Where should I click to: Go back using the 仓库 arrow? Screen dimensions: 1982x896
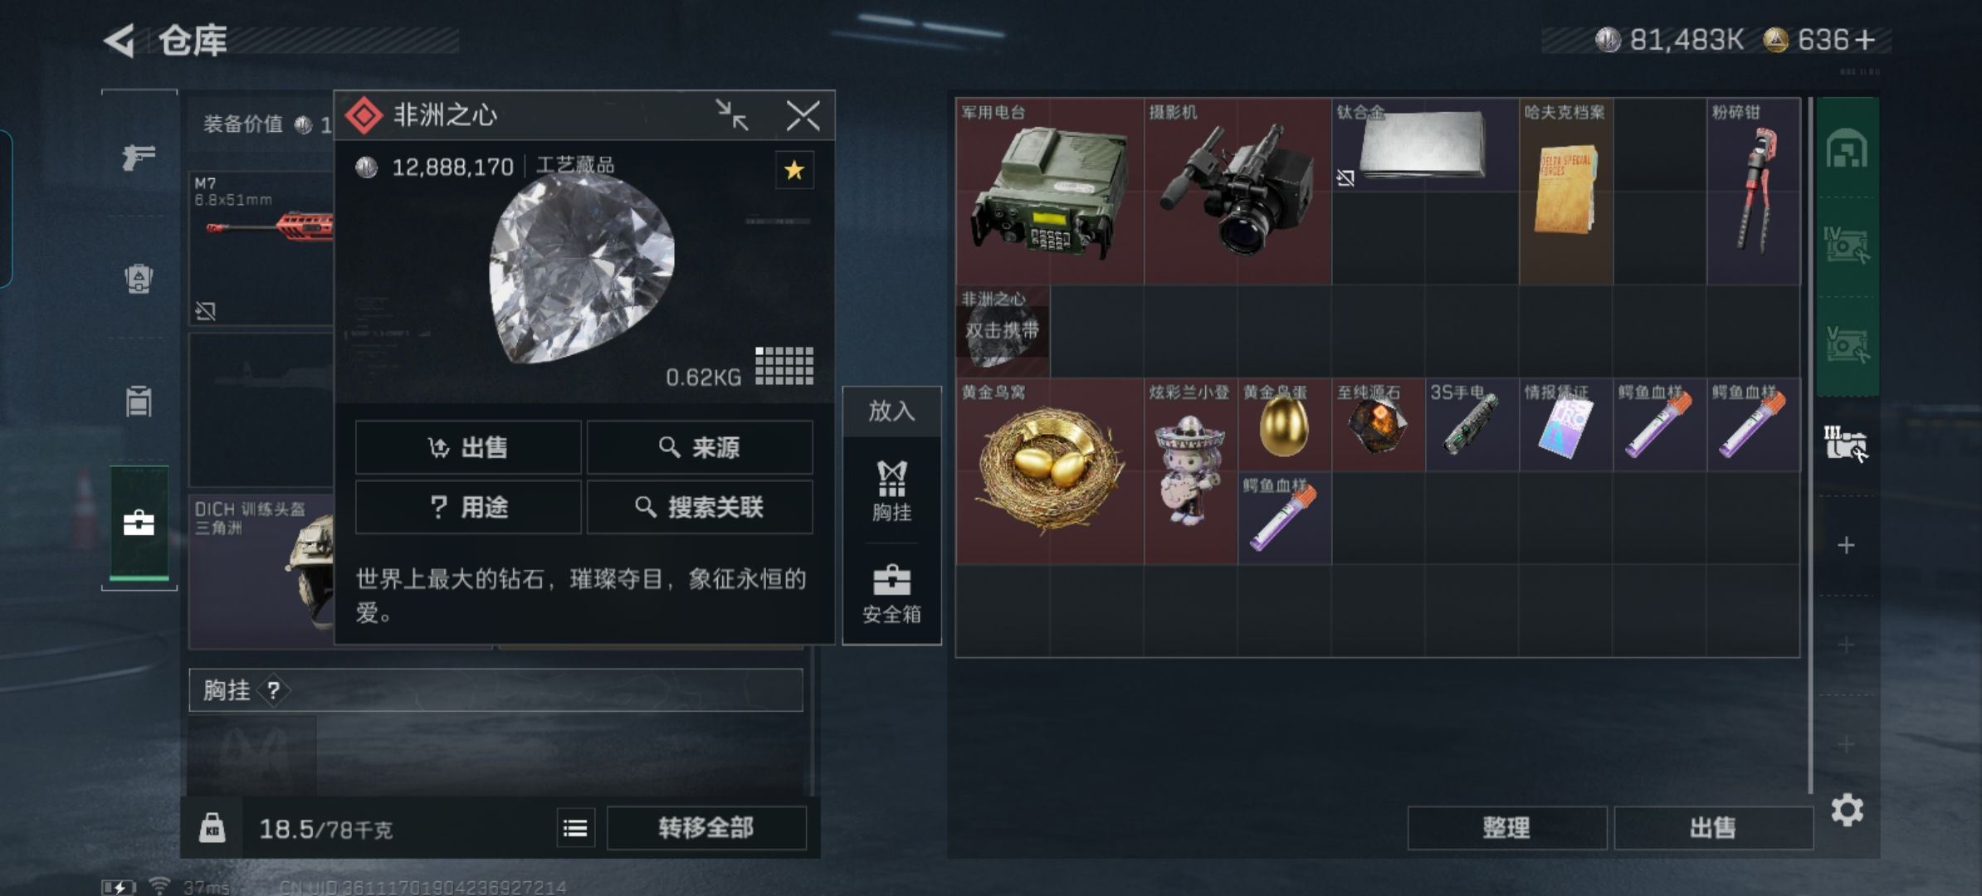tap(120, 41)
